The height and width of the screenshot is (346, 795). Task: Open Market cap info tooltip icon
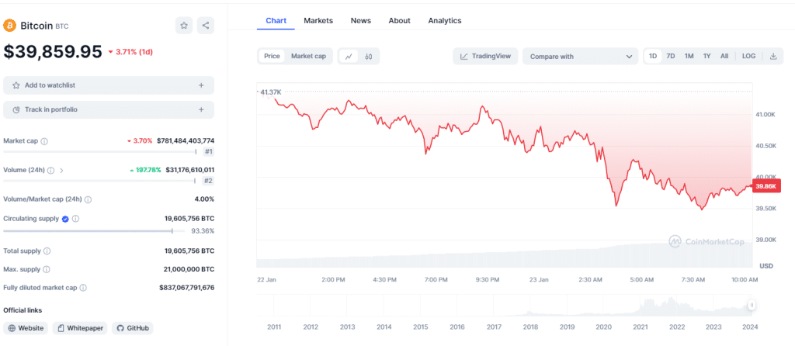pos(44,141)
